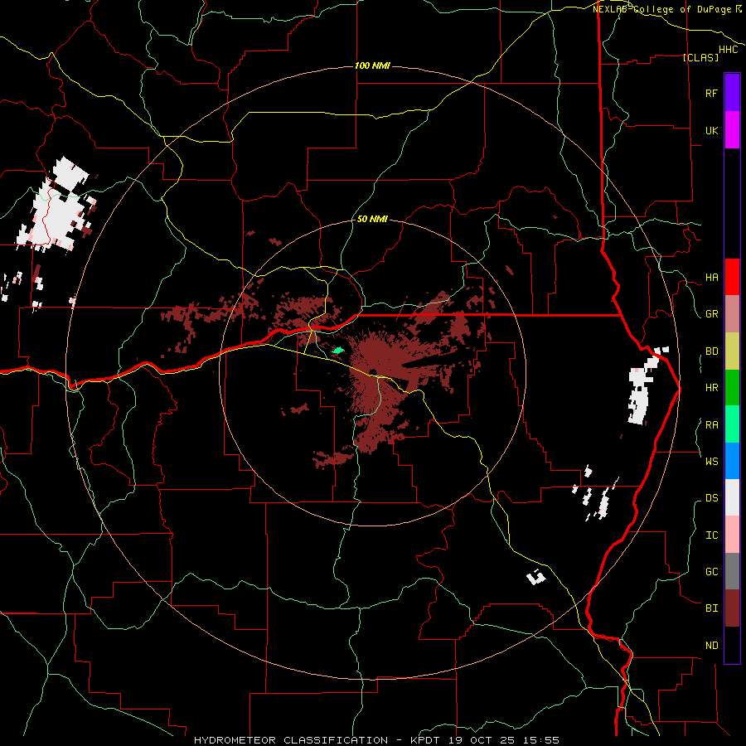Image resolution: width=746 pixels, height=746 pixels.
Task: Click the 100 NMI range ring label
Action: point(372,65)
